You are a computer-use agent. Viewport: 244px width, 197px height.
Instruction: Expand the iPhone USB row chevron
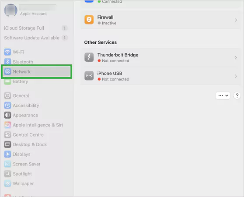pyautogui.click(x=236, y=76)
